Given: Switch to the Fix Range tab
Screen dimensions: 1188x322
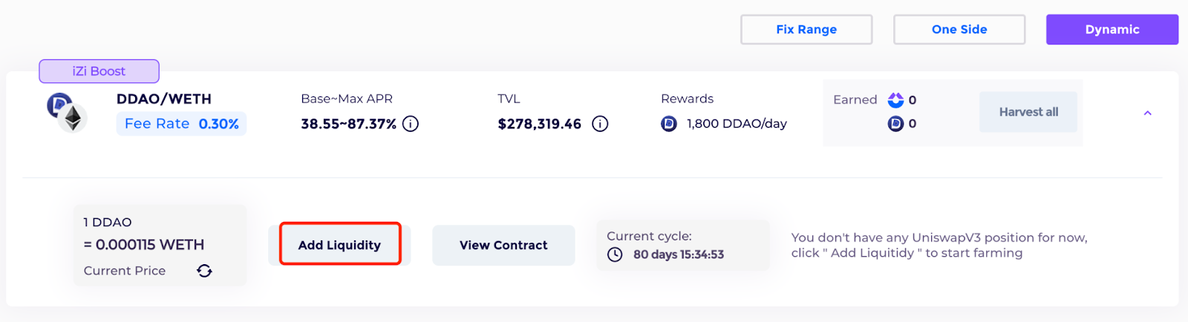Looking at the screenshot, I should pyautogui.click(x=806, y=30).
